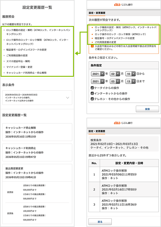
Task: Open the キャッシュカード利用停止 history card
Action: [x=37, y=152]
